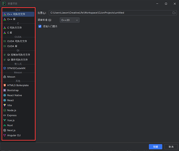This screenshot has width=179, height=151.
Task: Pick the Angular CLI icon
Action: [5, 135]
